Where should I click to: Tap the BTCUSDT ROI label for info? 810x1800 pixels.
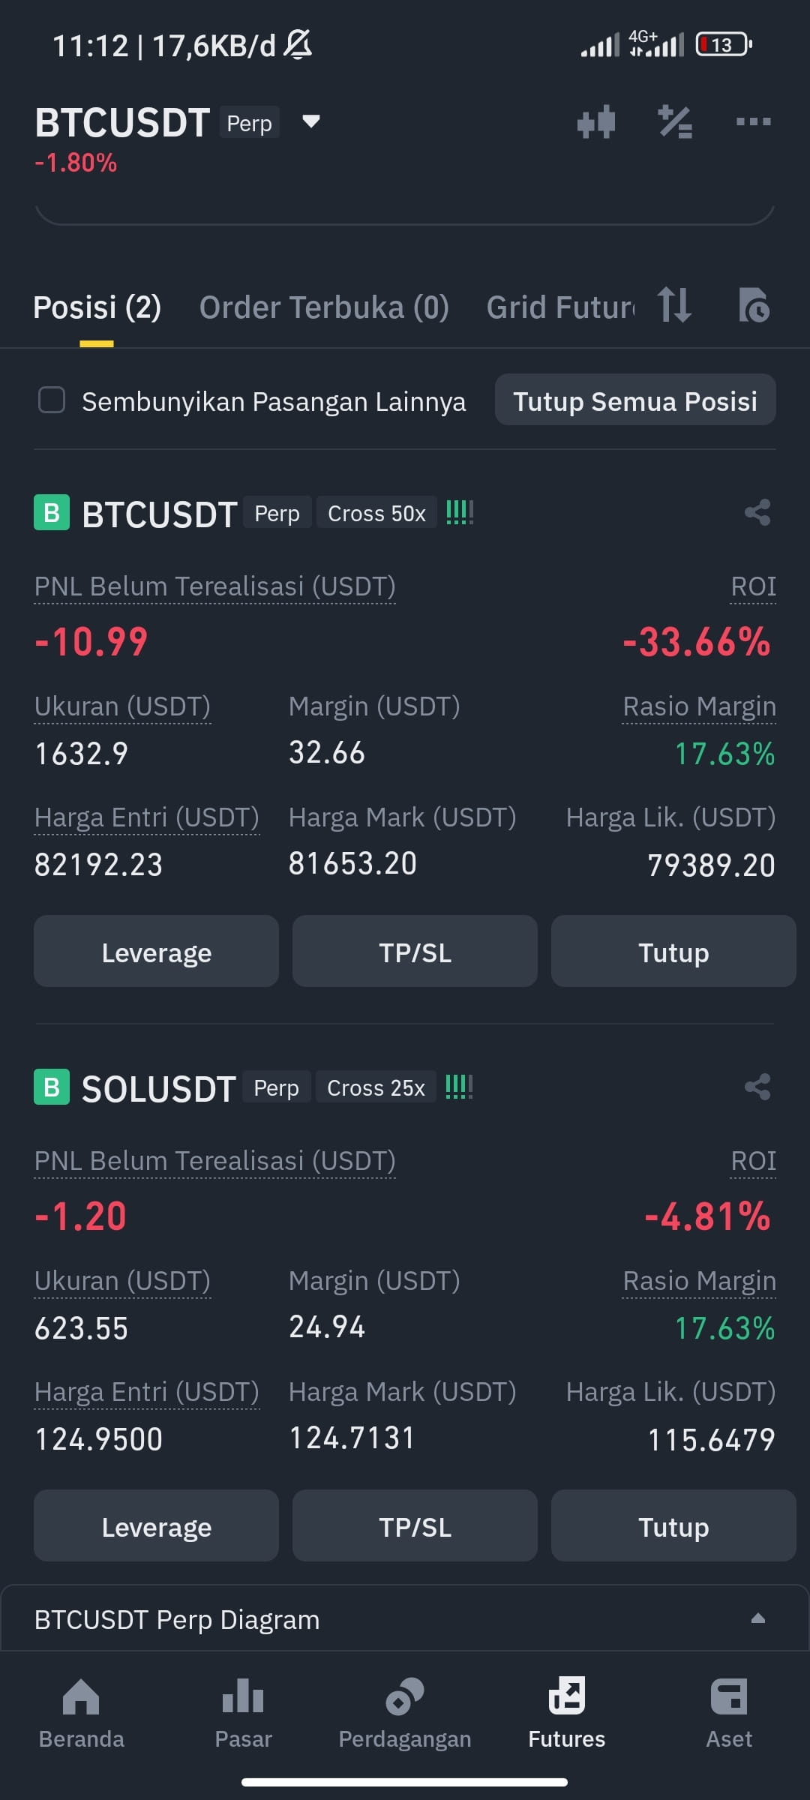pos(753,586)
